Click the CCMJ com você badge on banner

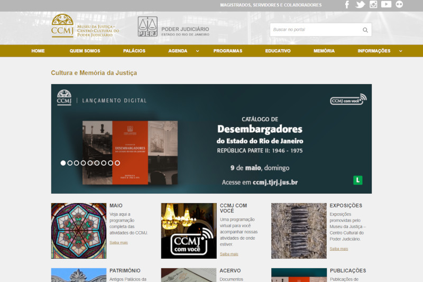348,99
